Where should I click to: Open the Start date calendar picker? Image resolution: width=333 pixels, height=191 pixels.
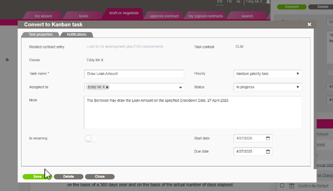click(268, 138)
